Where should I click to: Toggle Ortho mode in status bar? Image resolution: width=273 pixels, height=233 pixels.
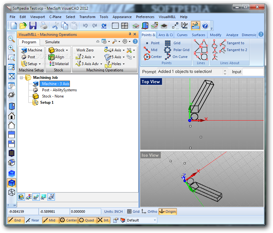[149, 212]
